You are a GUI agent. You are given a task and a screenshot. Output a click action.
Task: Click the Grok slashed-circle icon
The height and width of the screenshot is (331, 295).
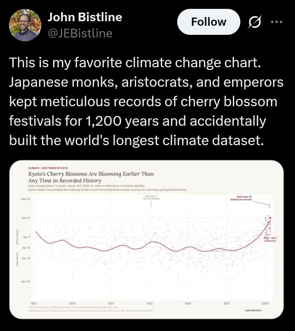coord(253,22)
